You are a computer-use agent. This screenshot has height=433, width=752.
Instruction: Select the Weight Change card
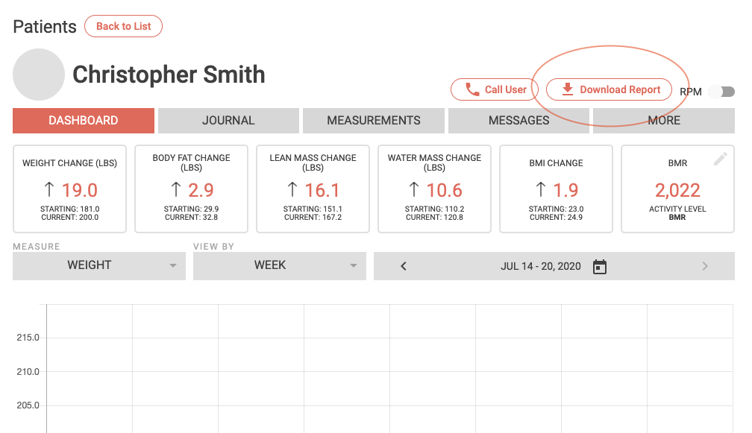click(x=69, y=189)
